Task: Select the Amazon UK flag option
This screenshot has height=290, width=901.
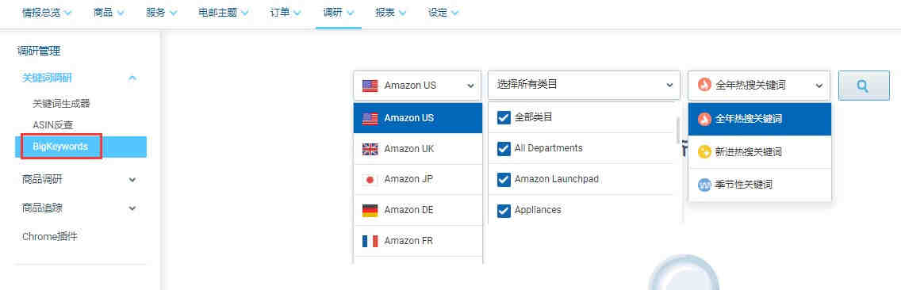Action: click(x=418, y=149)
